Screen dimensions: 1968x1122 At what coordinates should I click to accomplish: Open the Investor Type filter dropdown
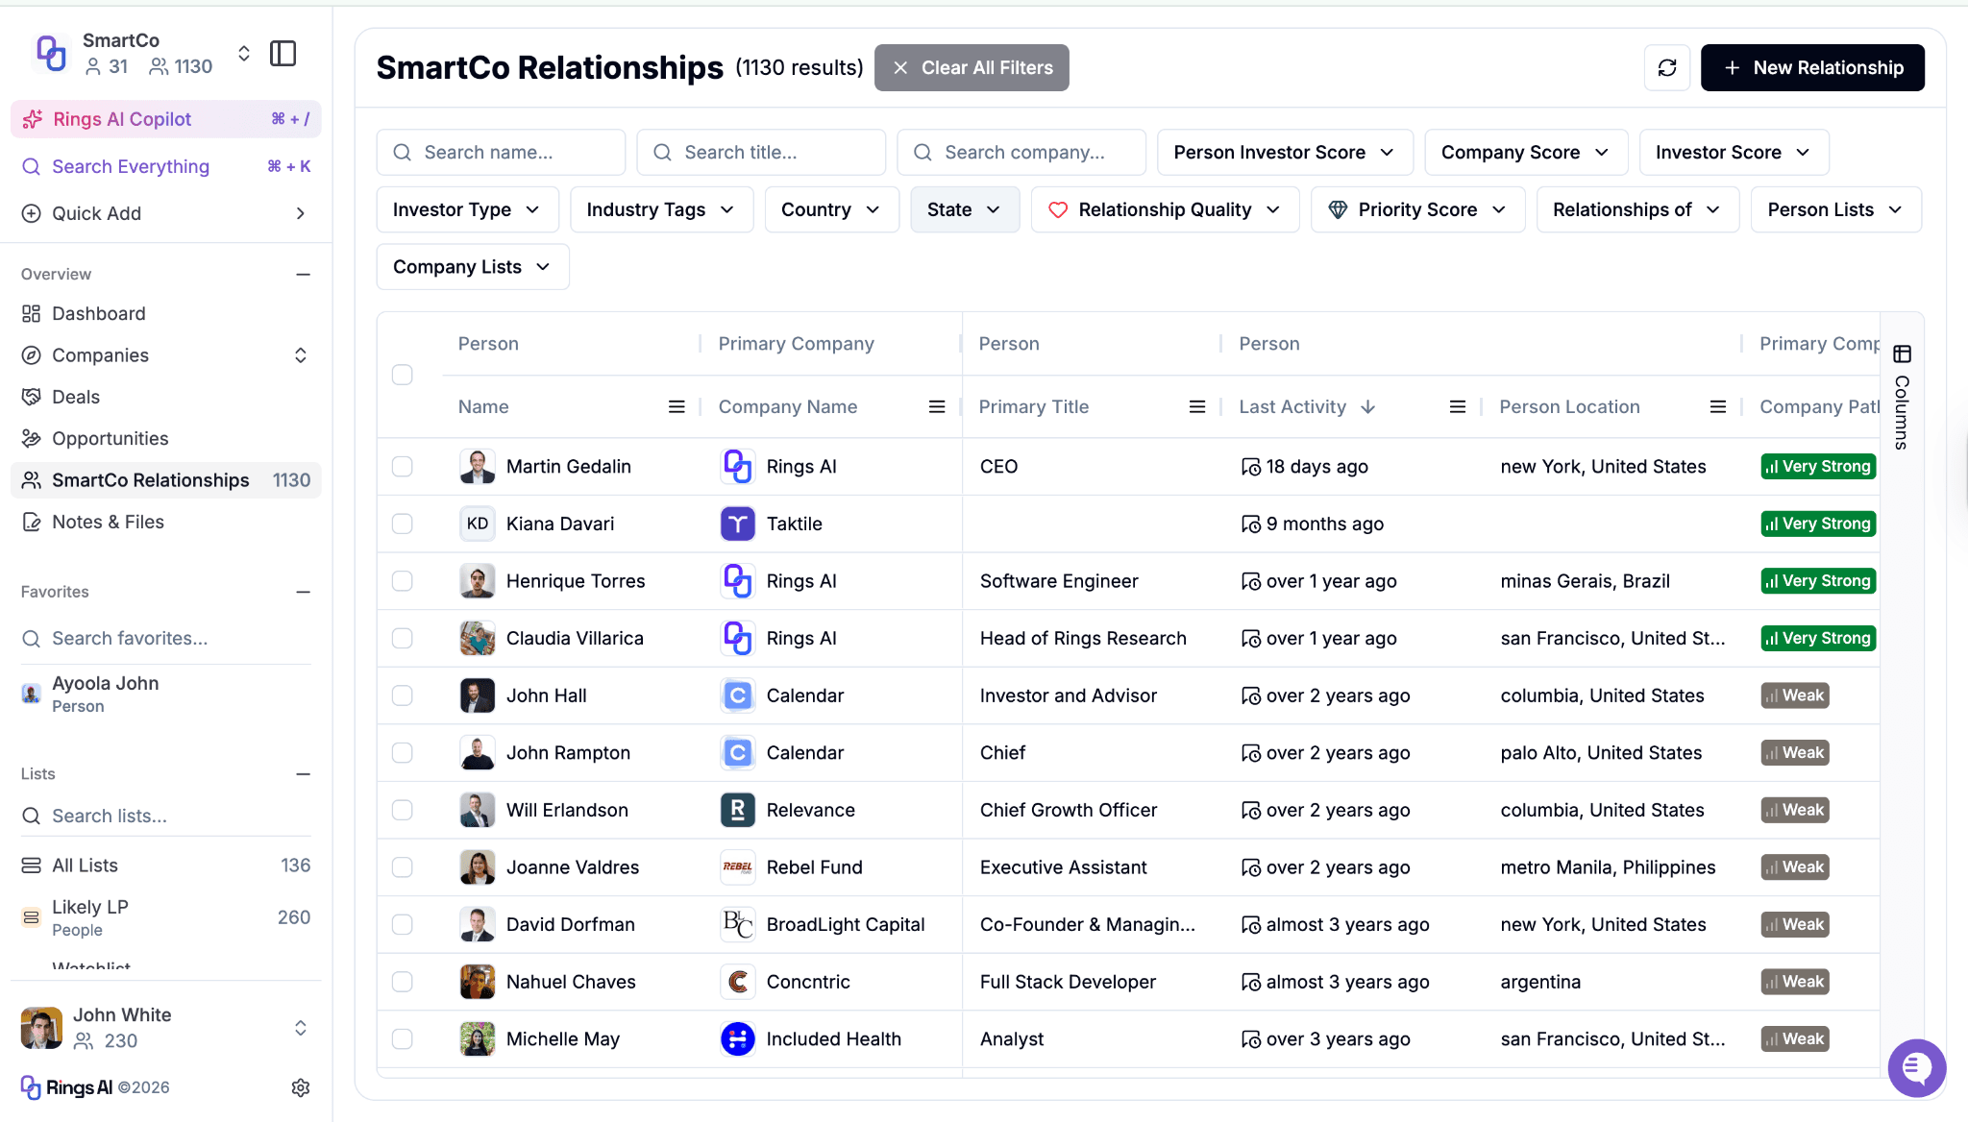pos(467,209)
